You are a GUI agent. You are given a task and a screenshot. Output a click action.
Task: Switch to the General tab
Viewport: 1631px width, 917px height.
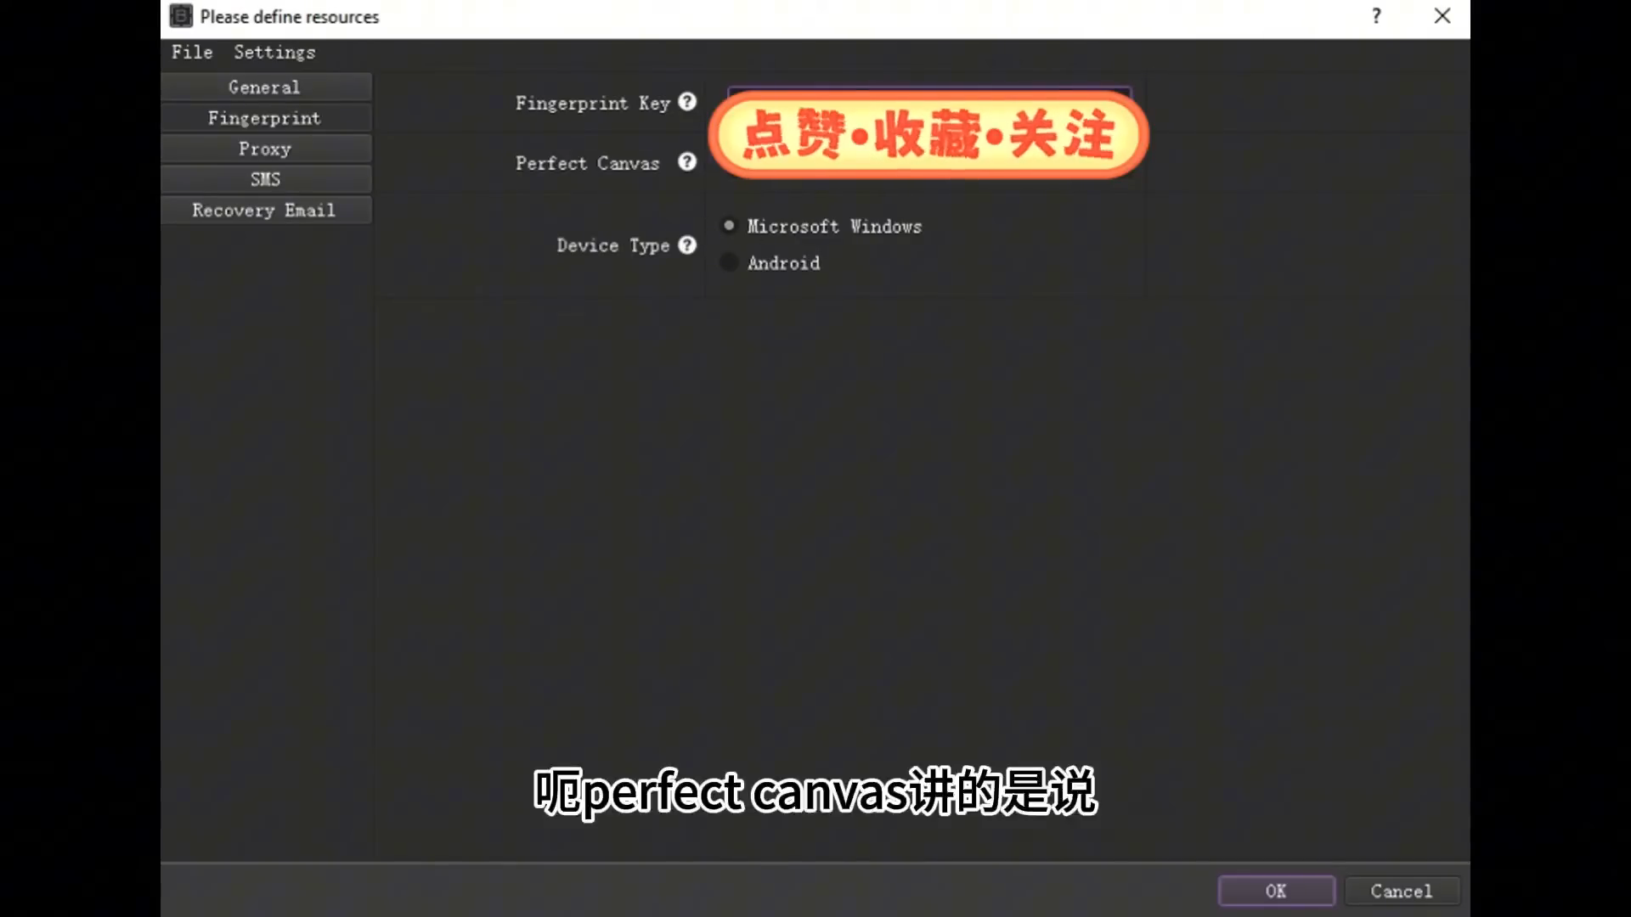(x=266, y=87)
